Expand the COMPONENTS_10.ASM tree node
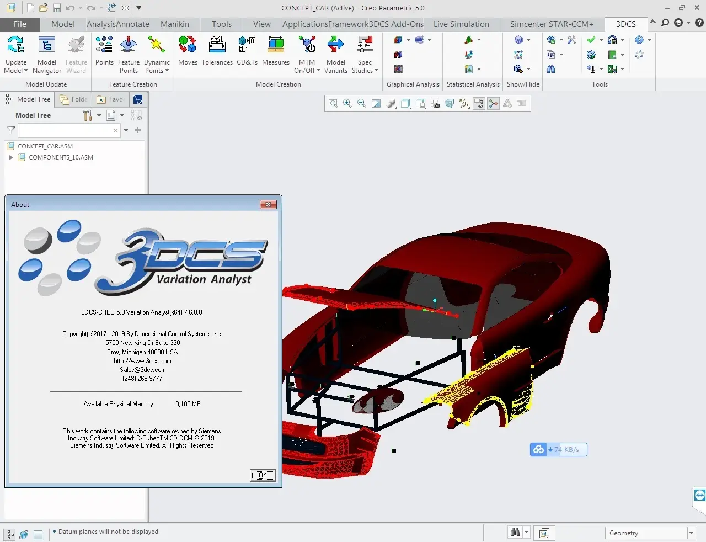The width and height of the screenshot is (706, 542). click(x=11, y=157)
